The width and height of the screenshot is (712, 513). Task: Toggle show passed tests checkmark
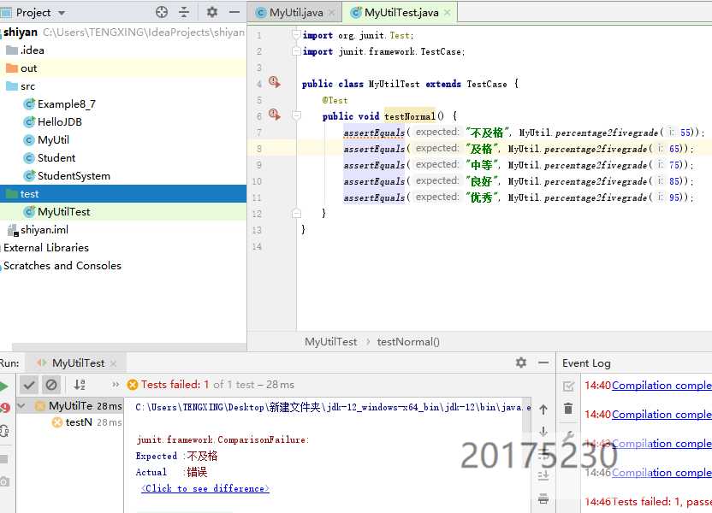coord(29,385)
